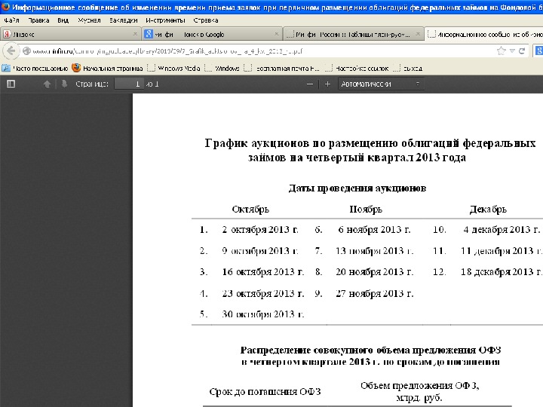Go to previous page arrow in PDF toolbar
The width and height of the screenshot is (543, 407).
point(47,84)
